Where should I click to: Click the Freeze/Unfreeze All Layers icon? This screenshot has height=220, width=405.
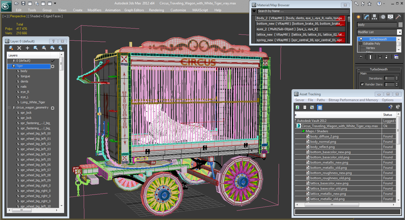tap(60, 48)
